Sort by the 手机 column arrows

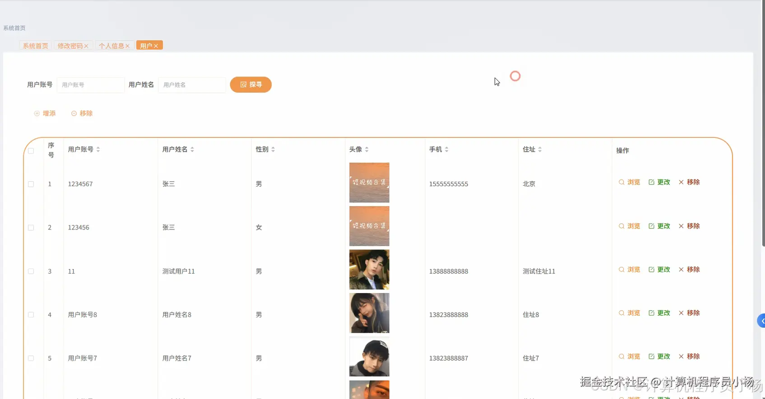click(446, 149)
